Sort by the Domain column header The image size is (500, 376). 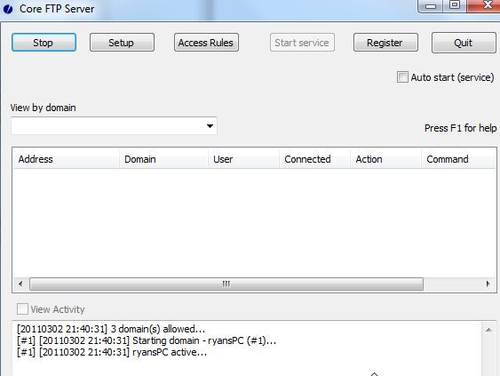[163, 159]
